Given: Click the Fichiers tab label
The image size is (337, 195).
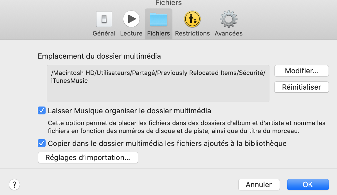Looking at the screenshot, I should click(159, 33).
